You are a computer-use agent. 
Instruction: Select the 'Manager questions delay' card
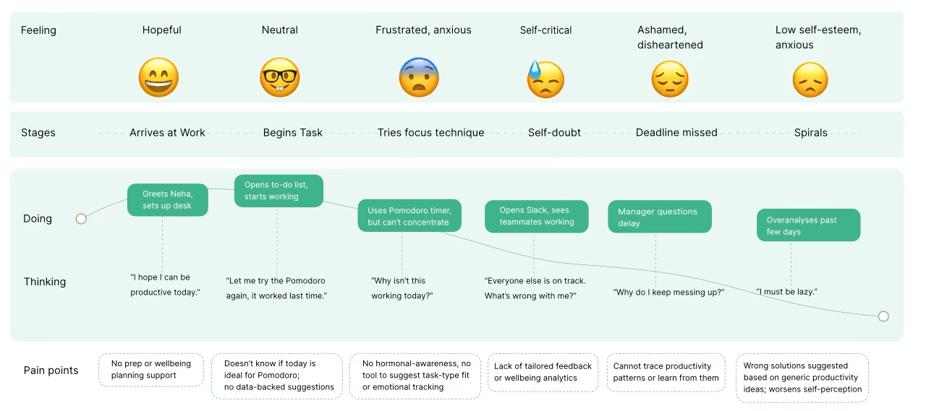pyautogui.click(x=660, y=217)
